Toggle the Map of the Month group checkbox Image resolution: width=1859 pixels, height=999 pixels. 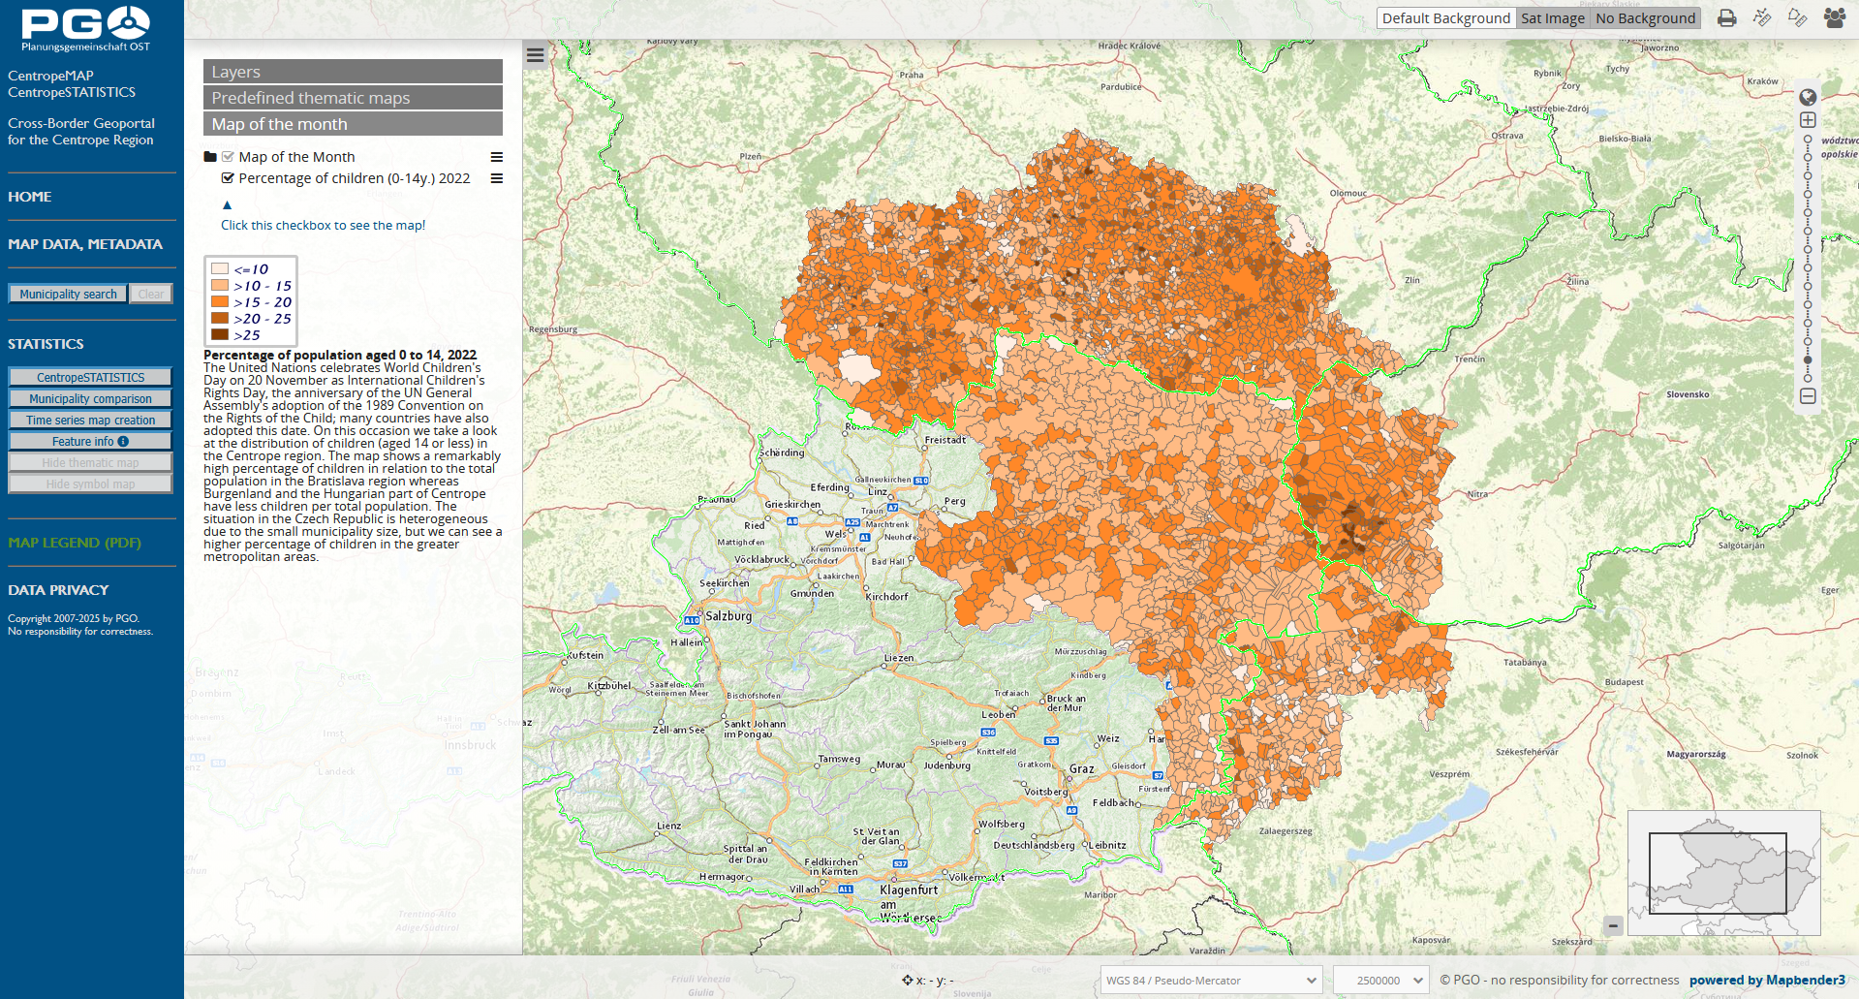tap(228, 157)
